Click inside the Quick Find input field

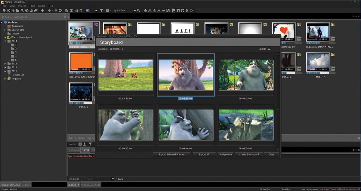[123, 11]
